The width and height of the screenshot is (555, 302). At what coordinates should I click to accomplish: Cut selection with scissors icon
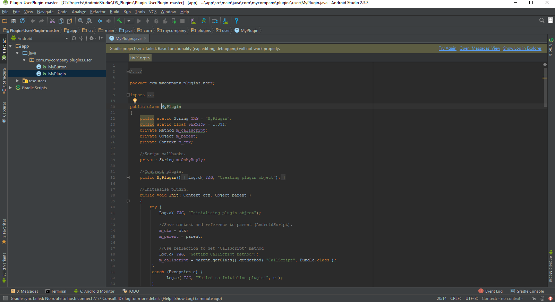(x=52, y=21)
